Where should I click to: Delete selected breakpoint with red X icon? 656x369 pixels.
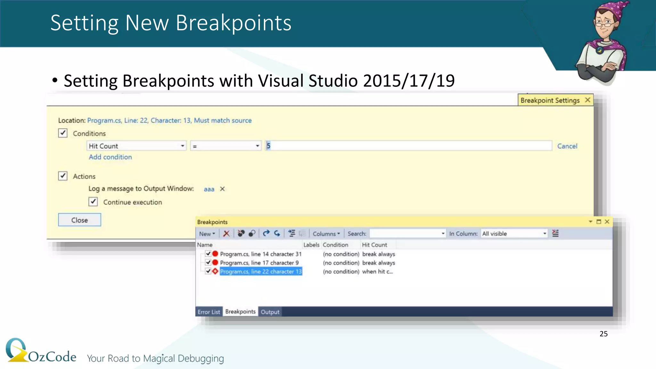[226, 234]
